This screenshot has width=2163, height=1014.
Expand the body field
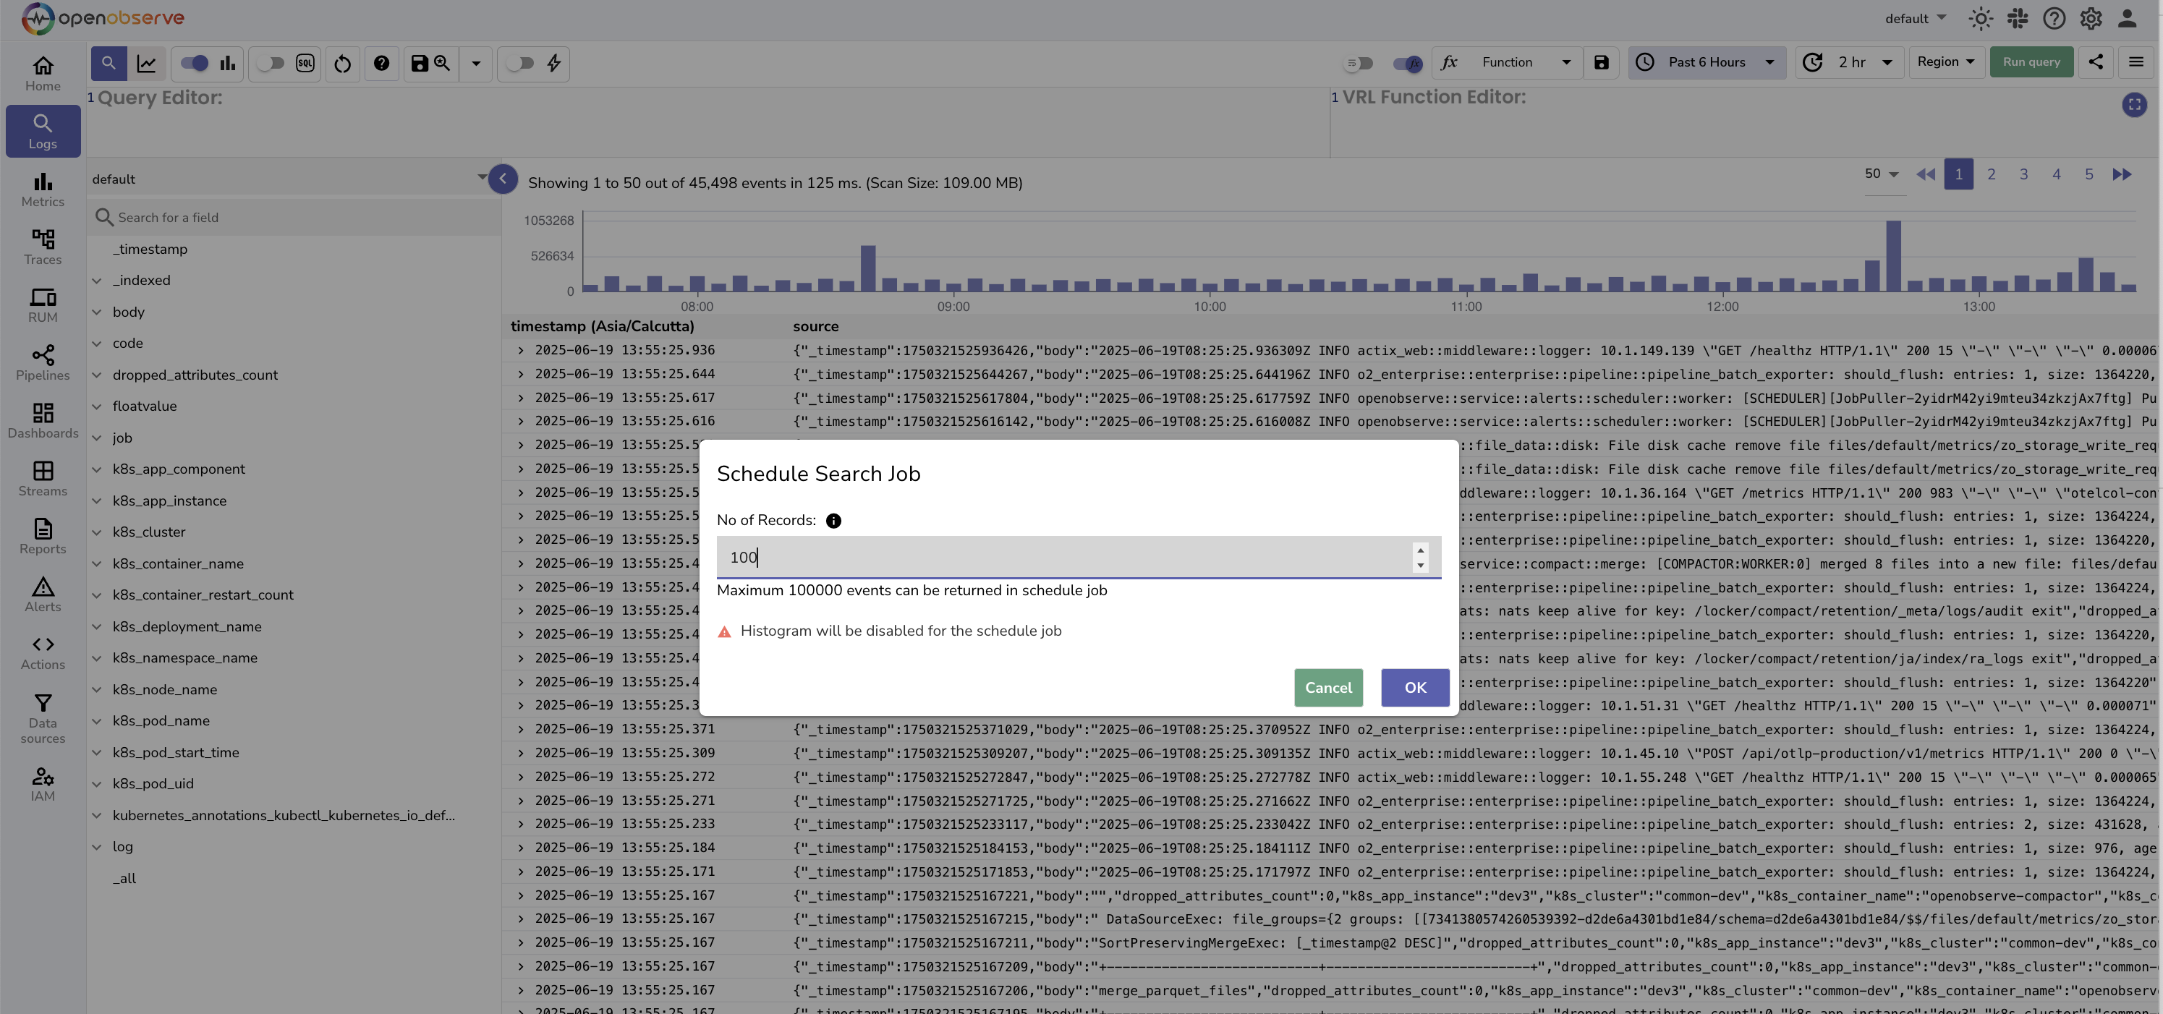pos(96,312)
